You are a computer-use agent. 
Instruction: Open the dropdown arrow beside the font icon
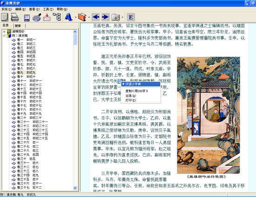point(75,17)
